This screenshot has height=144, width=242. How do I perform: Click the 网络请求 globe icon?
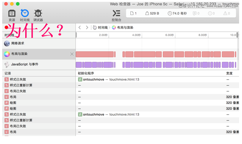coord(7,43)
